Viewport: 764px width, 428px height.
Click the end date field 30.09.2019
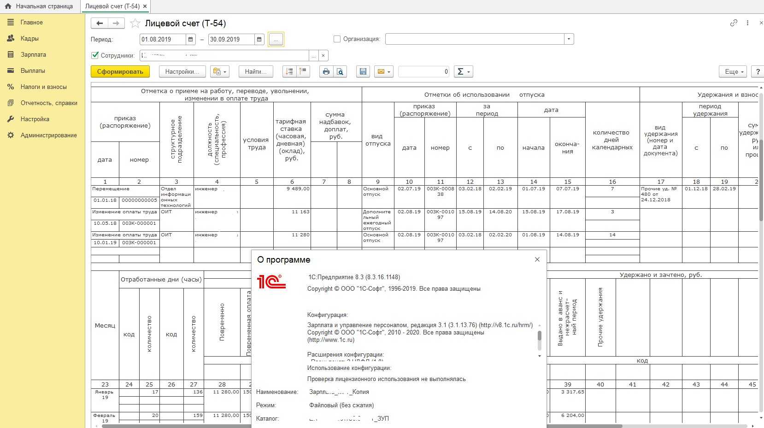pyautogui.click(x=231, y=39)
